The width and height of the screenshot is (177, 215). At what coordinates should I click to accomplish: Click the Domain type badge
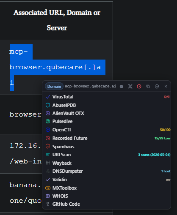coord(54,86)
